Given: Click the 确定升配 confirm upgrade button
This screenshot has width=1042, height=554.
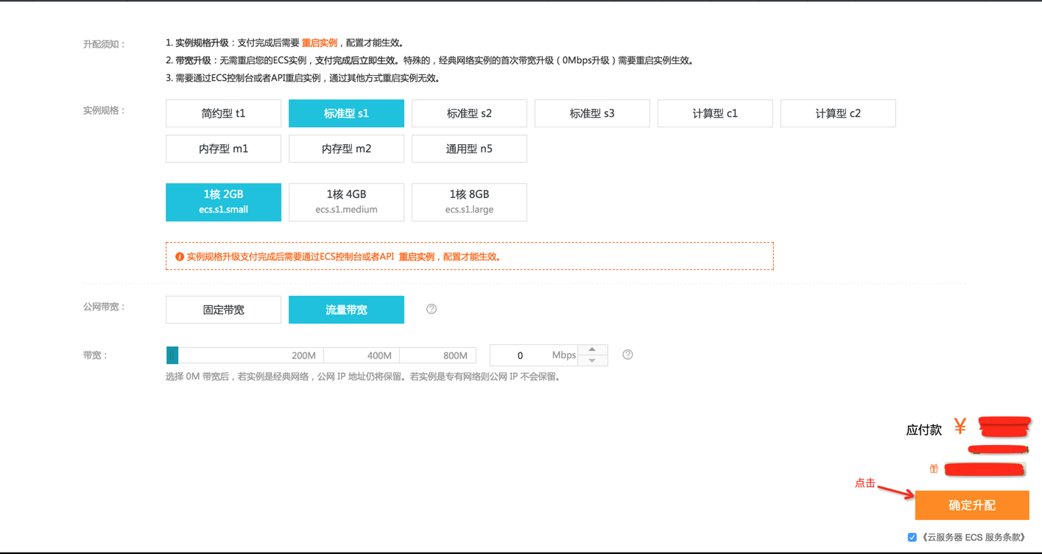Looking at the screenshot, I should 971,505.
